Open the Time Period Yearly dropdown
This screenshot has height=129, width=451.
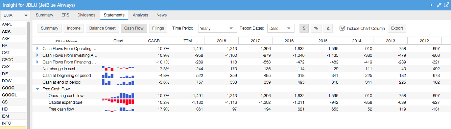[217, 28]
